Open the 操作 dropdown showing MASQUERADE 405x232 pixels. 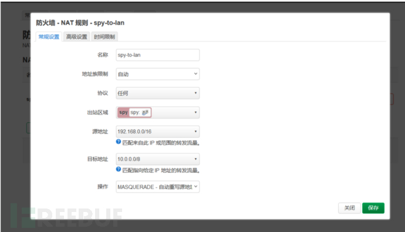(x=157, y=187)
